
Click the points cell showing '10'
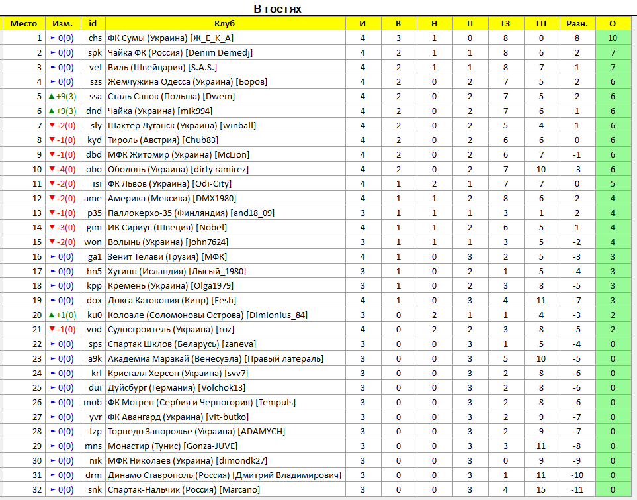tap(613, 38)
